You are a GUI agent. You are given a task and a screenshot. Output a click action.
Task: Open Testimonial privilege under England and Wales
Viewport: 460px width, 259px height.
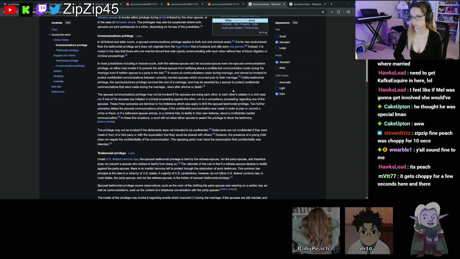pyautogui.click(x=67, y=60)
